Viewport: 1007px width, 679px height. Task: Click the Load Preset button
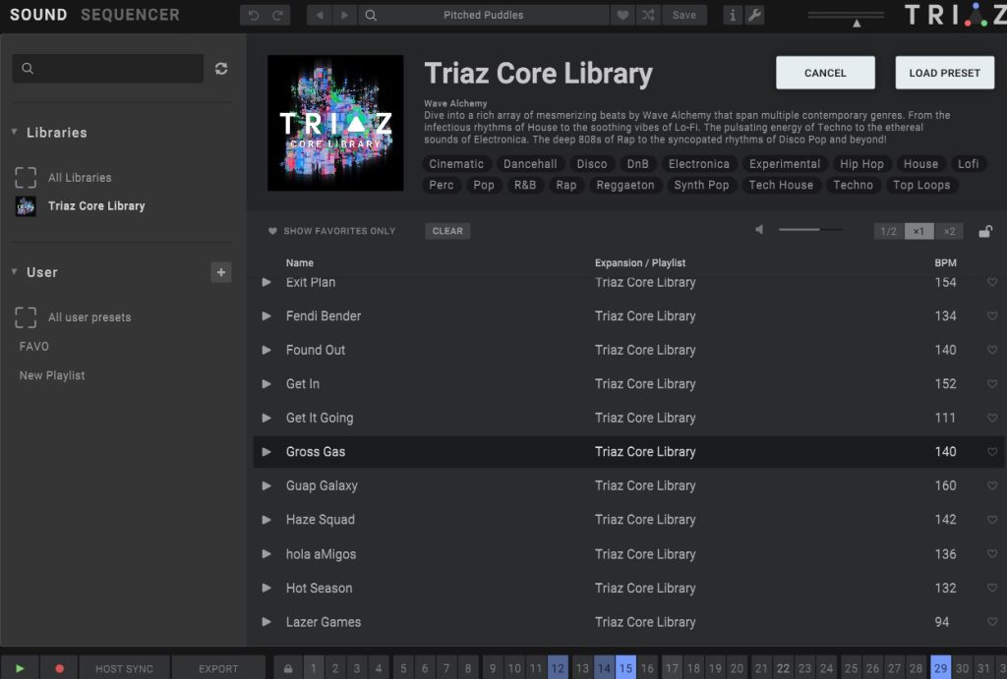[x=944, y=73]
